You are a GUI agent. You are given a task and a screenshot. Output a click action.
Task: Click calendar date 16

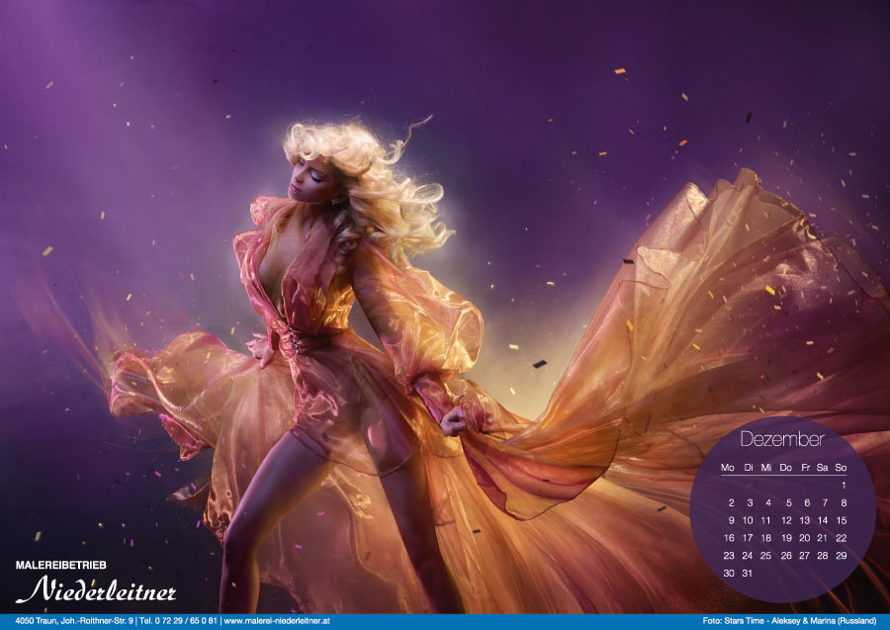(729, 538)
